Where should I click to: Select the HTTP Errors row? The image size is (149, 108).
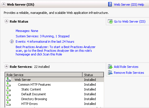click(x=54, y=104)
